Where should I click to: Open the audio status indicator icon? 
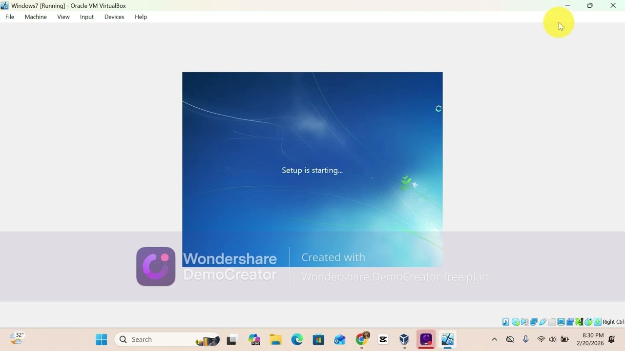524,322
